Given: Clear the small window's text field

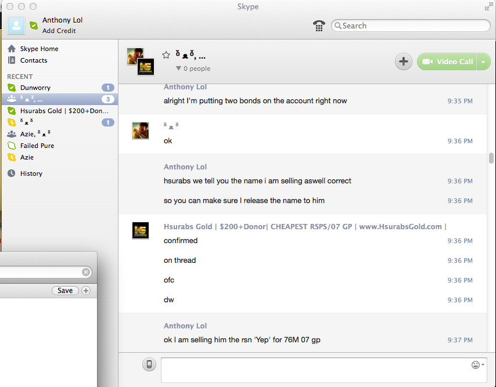Looking at the screenshot, I should pyautogui.click(x=86, y=272).
